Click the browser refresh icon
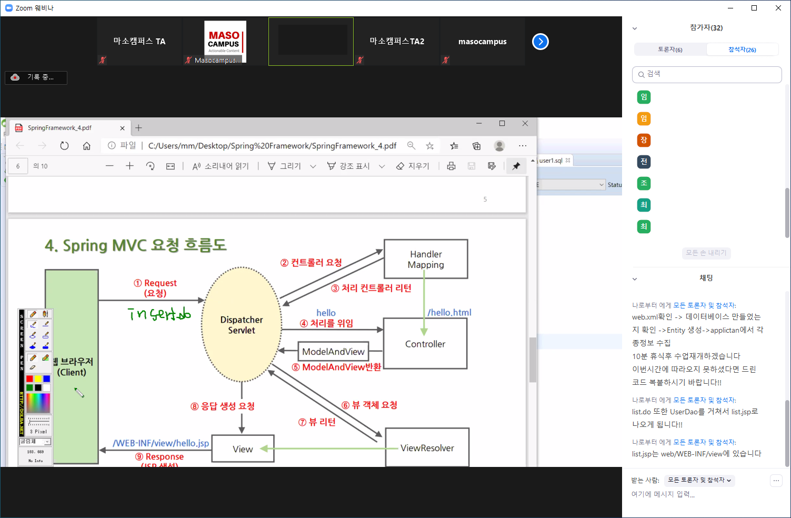This screenshot has width=791, height=518. pyautogui.click(x=64, y=146)
